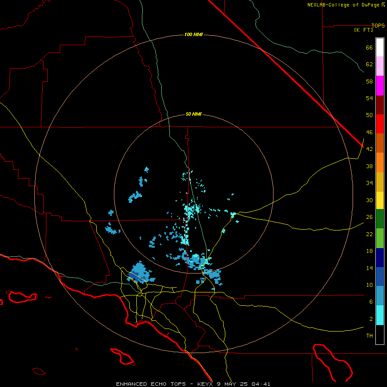Click the 42 legend value
This screenshot has width=387, height=387.
[369, 149]
